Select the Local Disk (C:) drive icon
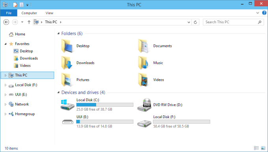 (x=67, y=105)
